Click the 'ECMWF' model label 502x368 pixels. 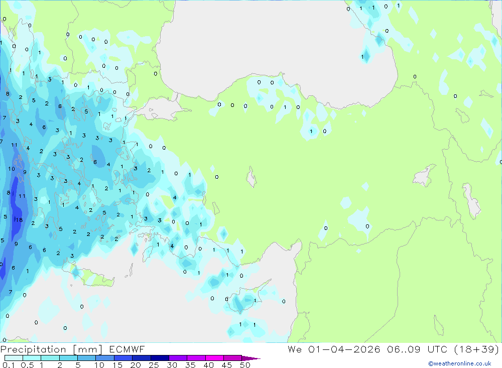click(x=127, y=349)
